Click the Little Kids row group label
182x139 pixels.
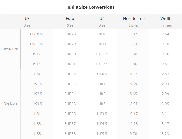coord(10,49)
